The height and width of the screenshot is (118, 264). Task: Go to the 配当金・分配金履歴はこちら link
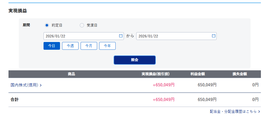pos(233,112)
